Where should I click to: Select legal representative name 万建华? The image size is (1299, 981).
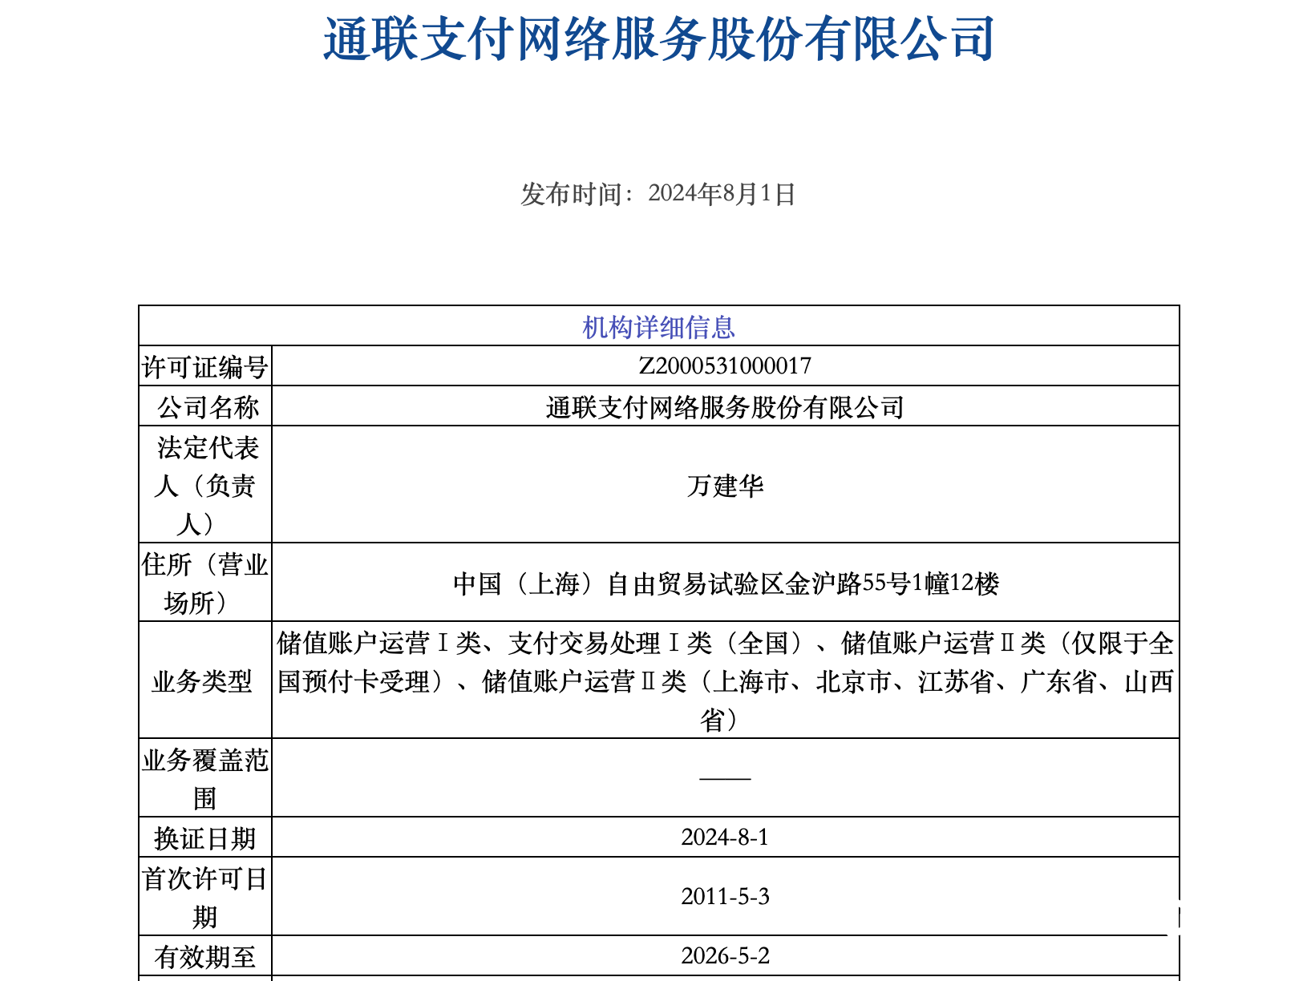pos(725,485)
